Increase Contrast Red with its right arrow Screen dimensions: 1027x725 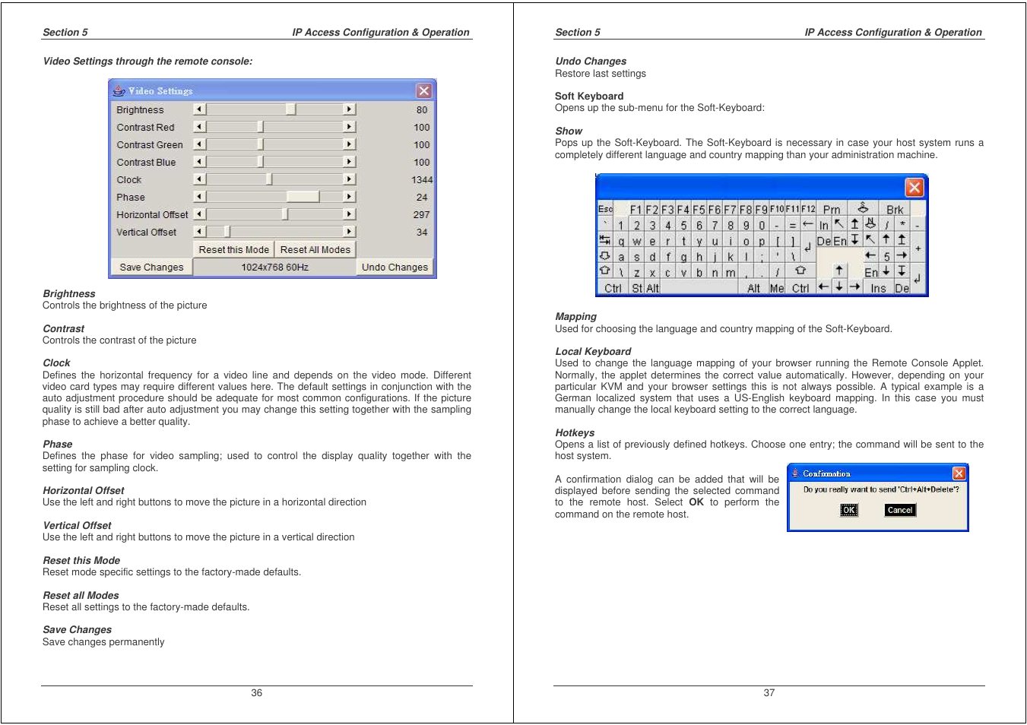coord(349,127)
